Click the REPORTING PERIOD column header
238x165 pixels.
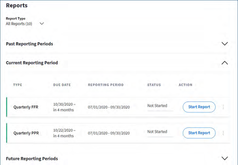pyautogui.click(x=106, y=85)
